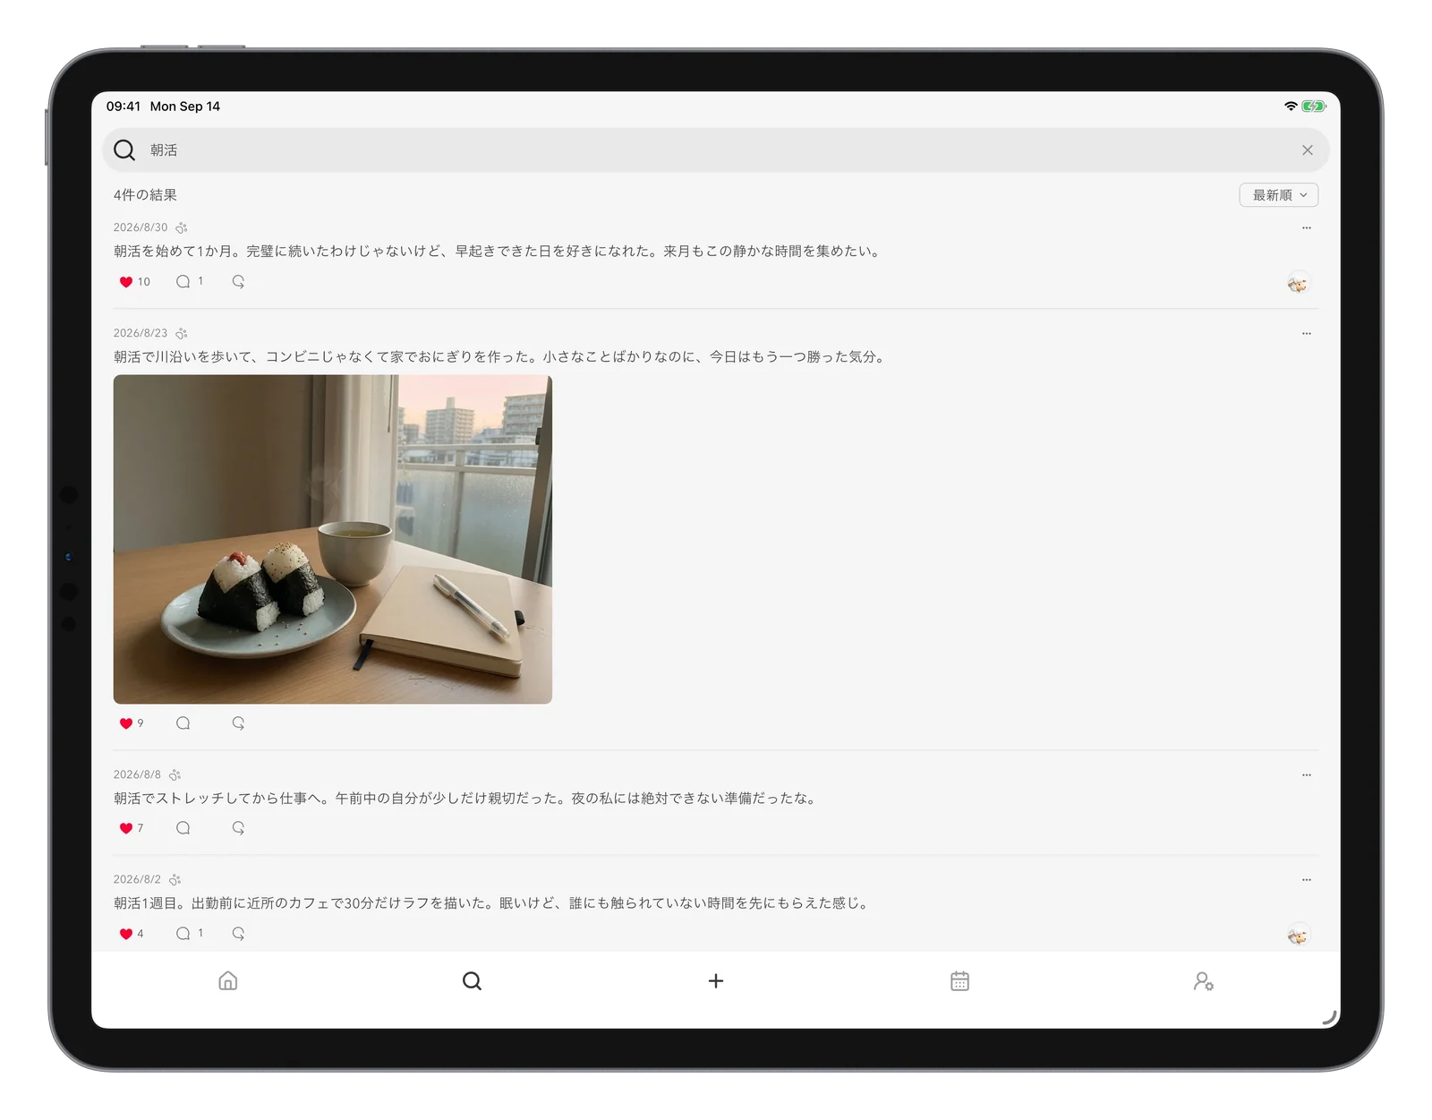Repost the 2026/8/8 stretch post

click(x=238, y=827)
